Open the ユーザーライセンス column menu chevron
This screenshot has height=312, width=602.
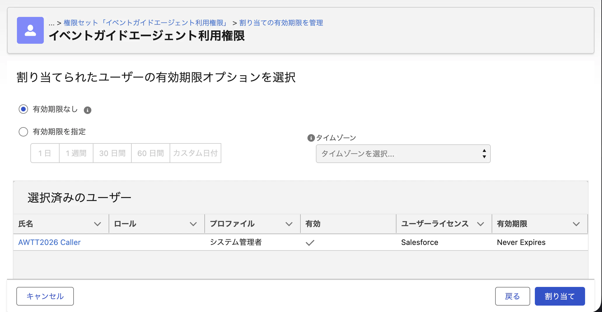coord(481,224)
